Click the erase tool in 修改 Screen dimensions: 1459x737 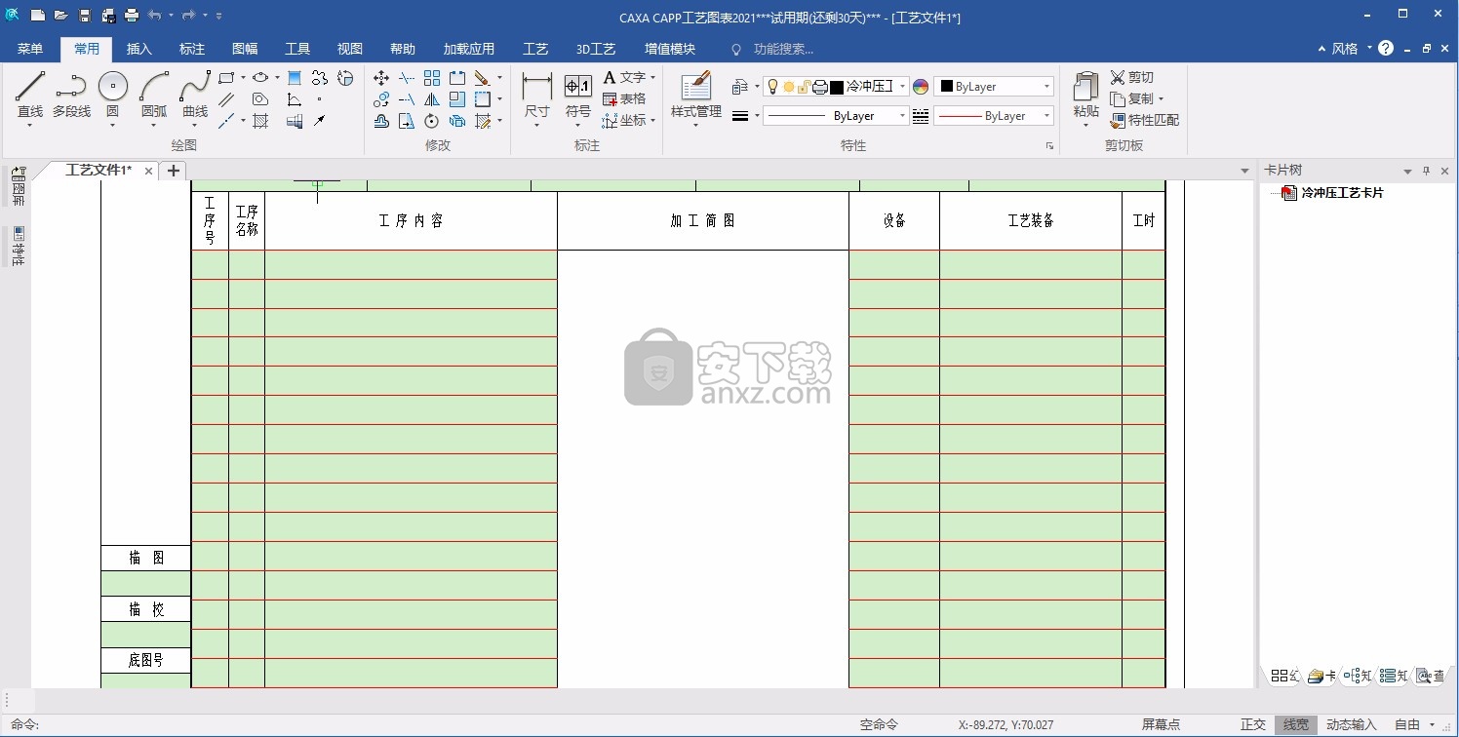483,77
